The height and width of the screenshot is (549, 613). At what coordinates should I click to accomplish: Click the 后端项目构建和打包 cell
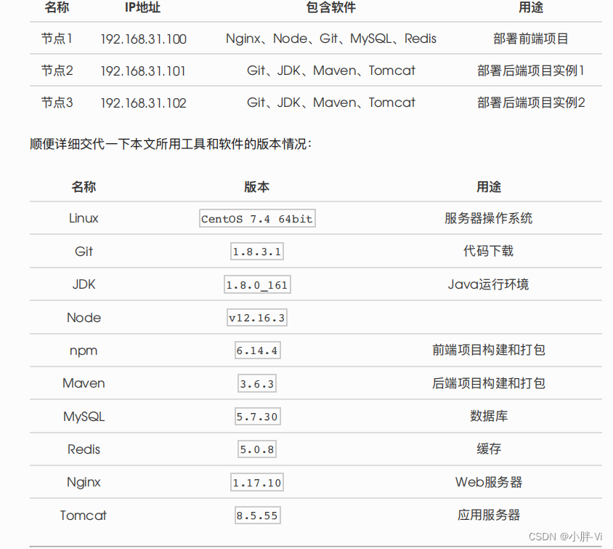point(489,383)
